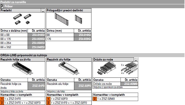The width and height of the screenshot is (185, 105).
Task: Click the calculator icon beside Držalo za nože
Action: tap(136, 60)
